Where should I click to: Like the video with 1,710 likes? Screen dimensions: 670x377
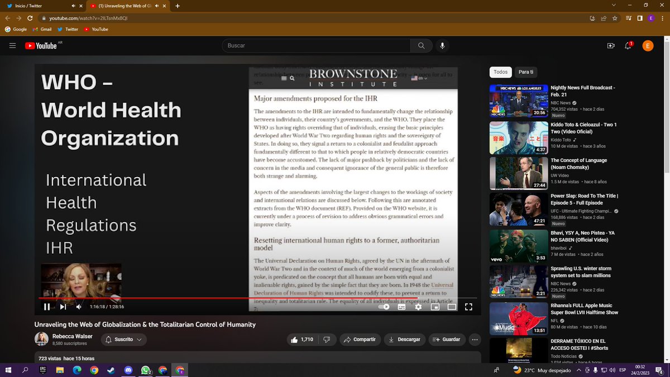tap(301, 339)
